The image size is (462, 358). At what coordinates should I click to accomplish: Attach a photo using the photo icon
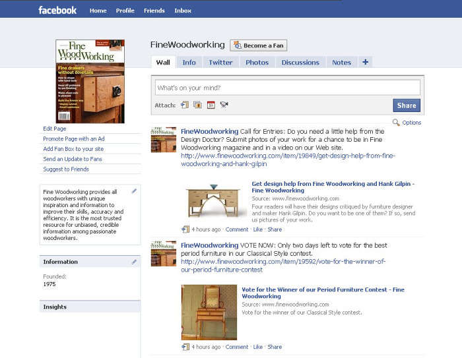[x=198, y=105]
